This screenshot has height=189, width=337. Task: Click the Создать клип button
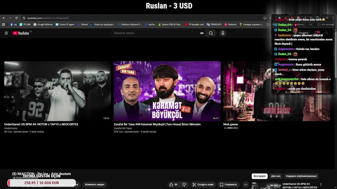(x=203, y=185)
